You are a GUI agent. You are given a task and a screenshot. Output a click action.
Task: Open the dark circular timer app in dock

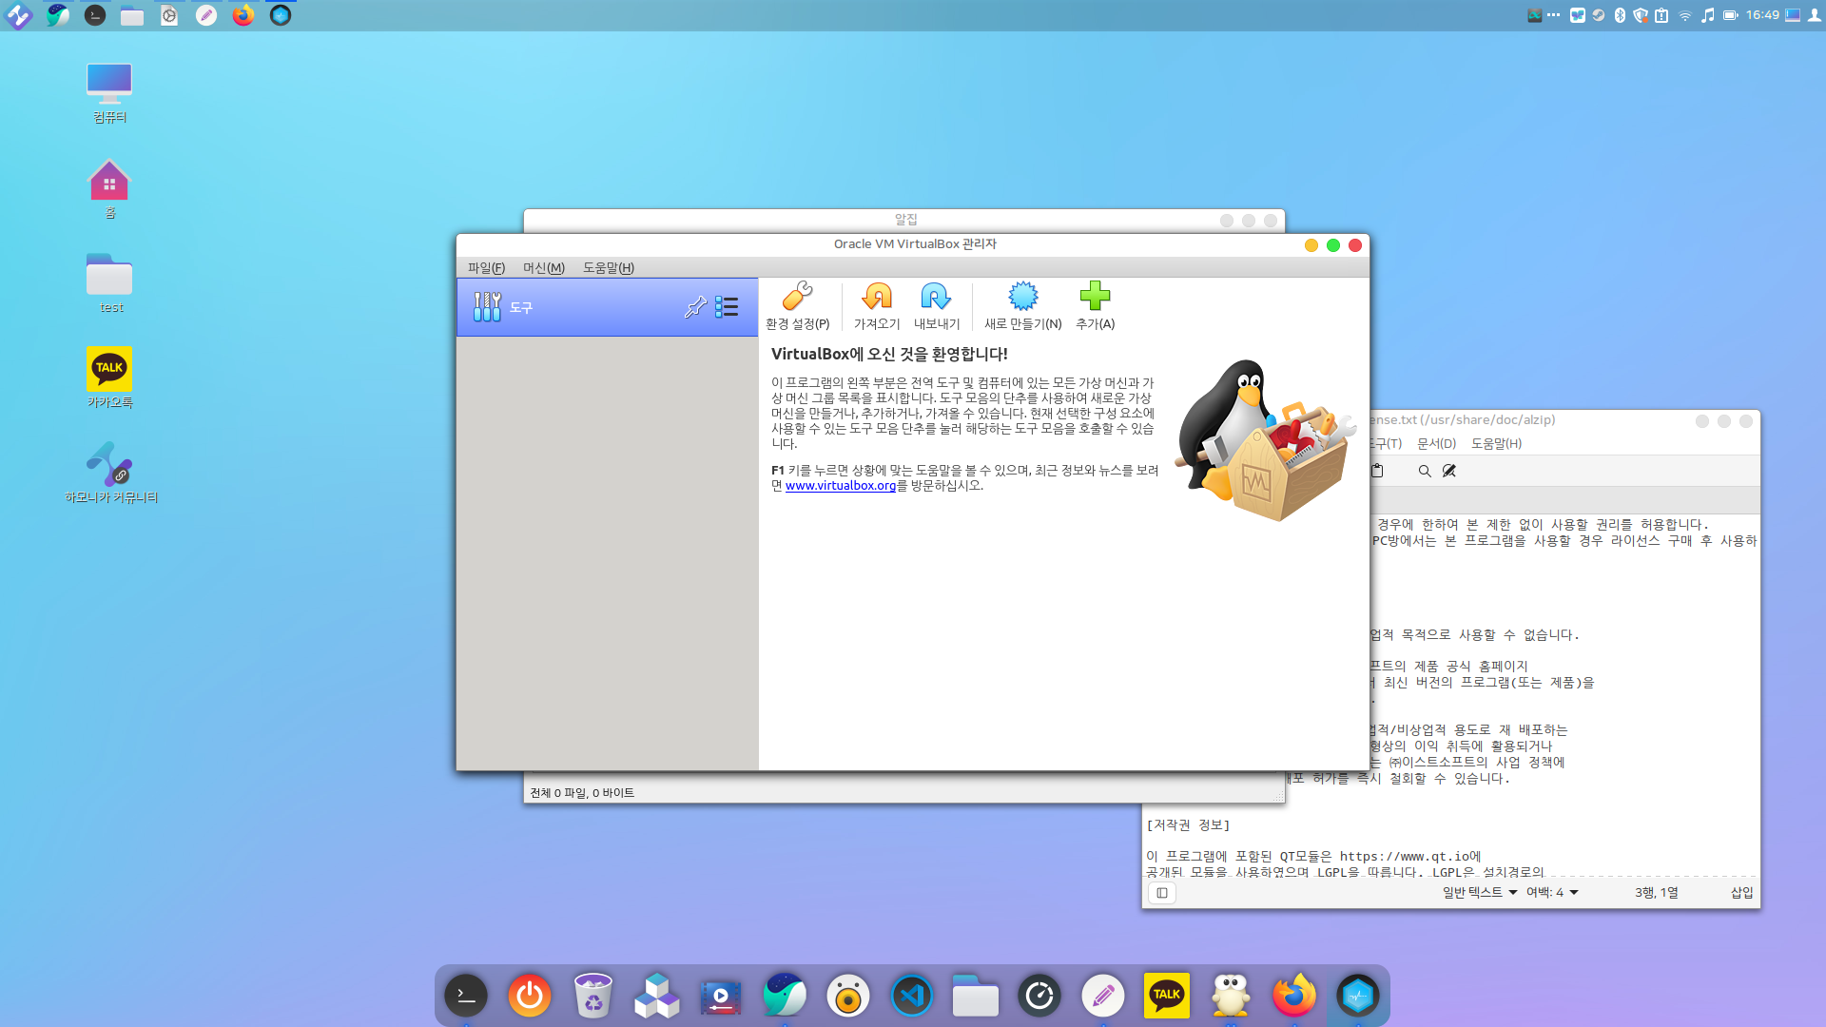(x=1039, y=996)
